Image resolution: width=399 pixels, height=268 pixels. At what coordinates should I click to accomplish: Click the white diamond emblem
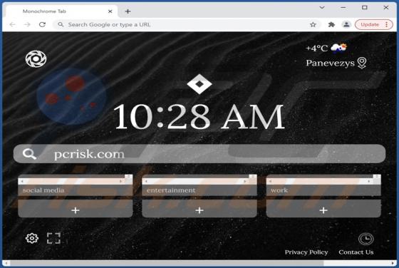(199, 84)
